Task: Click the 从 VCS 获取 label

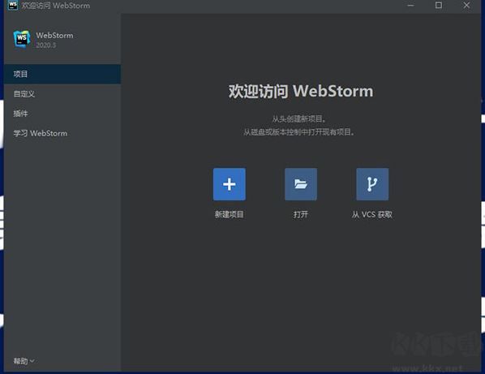Action: (x=372, y=214)
